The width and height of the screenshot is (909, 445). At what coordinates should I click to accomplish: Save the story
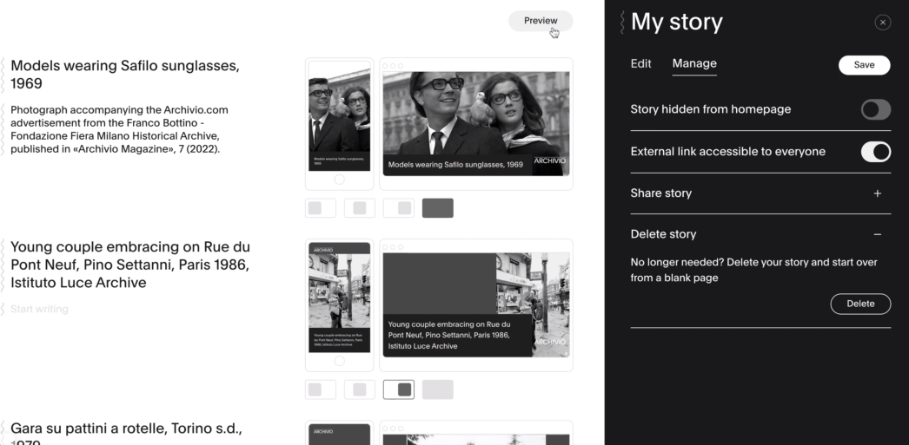(x=864, y=65)
